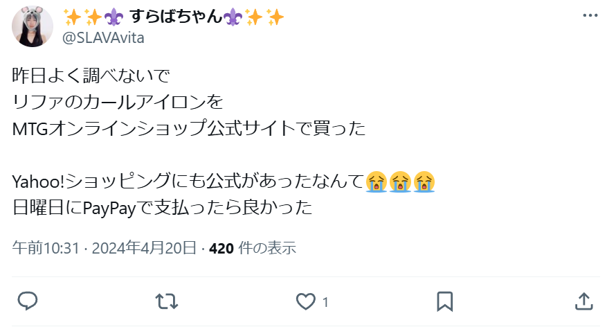This screenshot has height=327, width=616.
Task: Click the first crying face emoji
Action: coord(377,182)
